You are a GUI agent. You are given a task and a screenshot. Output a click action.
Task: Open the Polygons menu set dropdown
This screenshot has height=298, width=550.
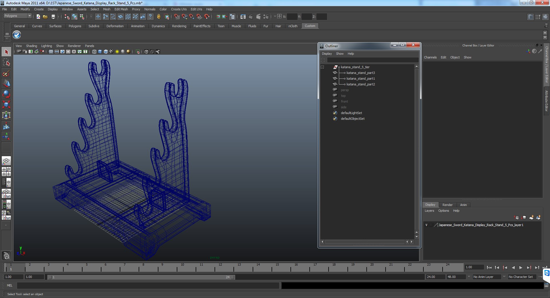[x=17, y=16]
